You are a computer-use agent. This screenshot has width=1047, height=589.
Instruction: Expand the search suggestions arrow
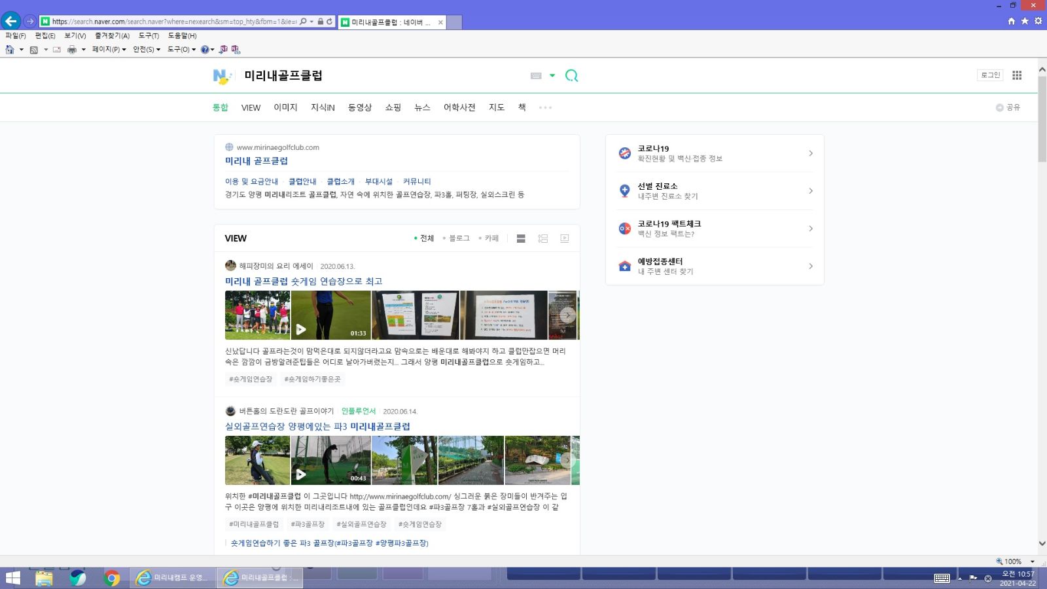tap(552, 76)
